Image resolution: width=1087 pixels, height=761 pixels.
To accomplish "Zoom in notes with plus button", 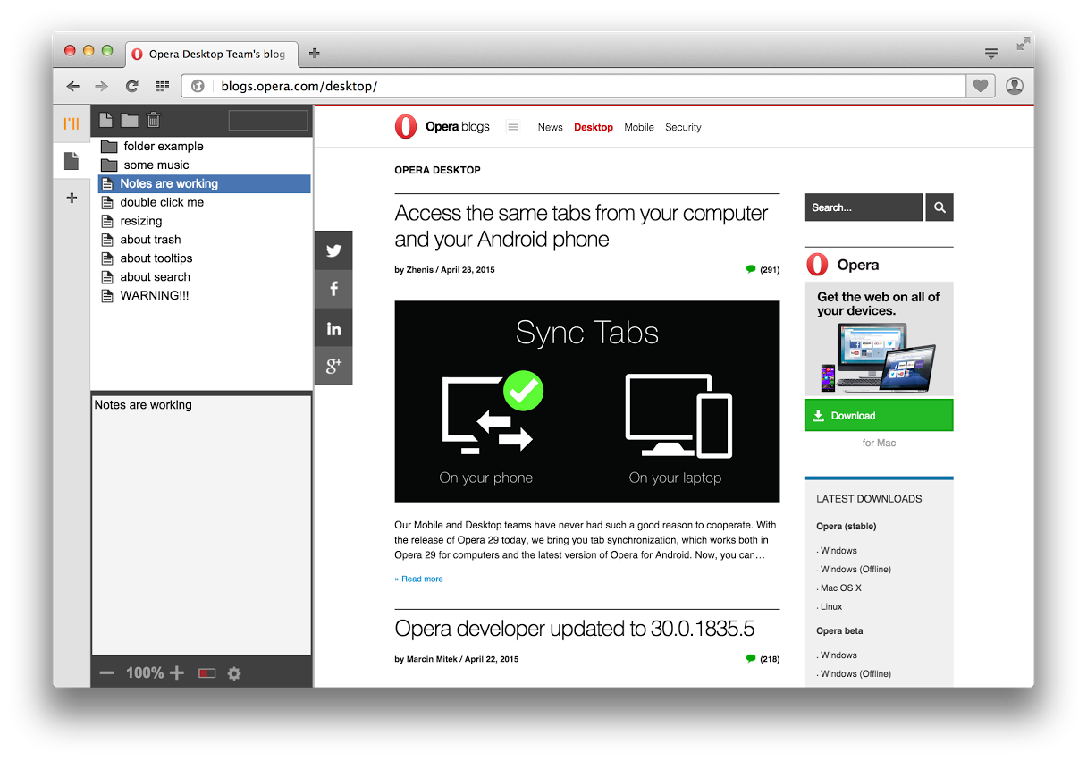I will pyautogui.click(x=177, y=672).
